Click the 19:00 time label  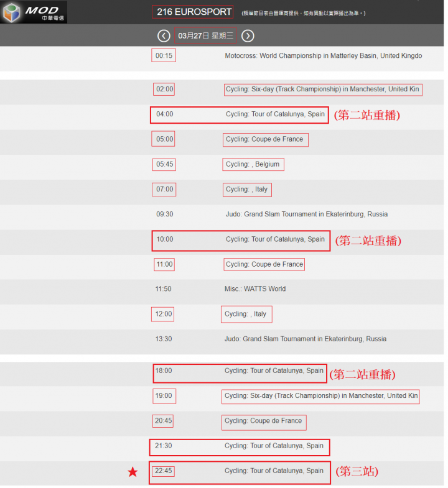pos(163,395)
